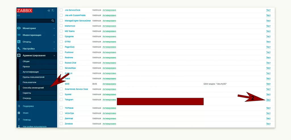Image resolution: width=291 pixels, height=140 pixels.
Task: Click the chart icon for Отчеты
Action: click(19, 42)
